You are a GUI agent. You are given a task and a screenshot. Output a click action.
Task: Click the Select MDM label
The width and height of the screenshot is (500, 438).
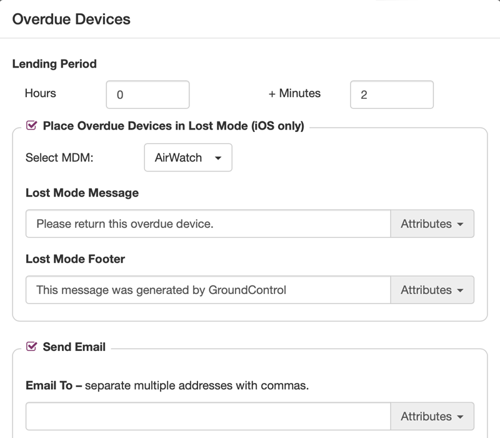[x=59, y=158]
